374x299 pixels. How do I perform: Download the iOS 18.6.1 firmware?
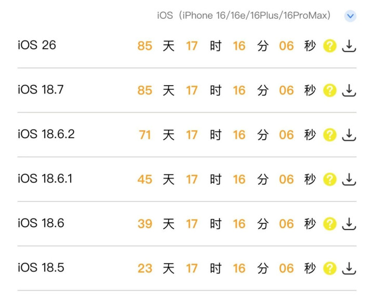349,180
